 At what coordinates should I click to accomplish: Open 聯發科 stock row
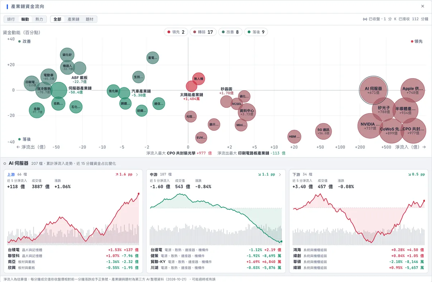coord(73,256)
